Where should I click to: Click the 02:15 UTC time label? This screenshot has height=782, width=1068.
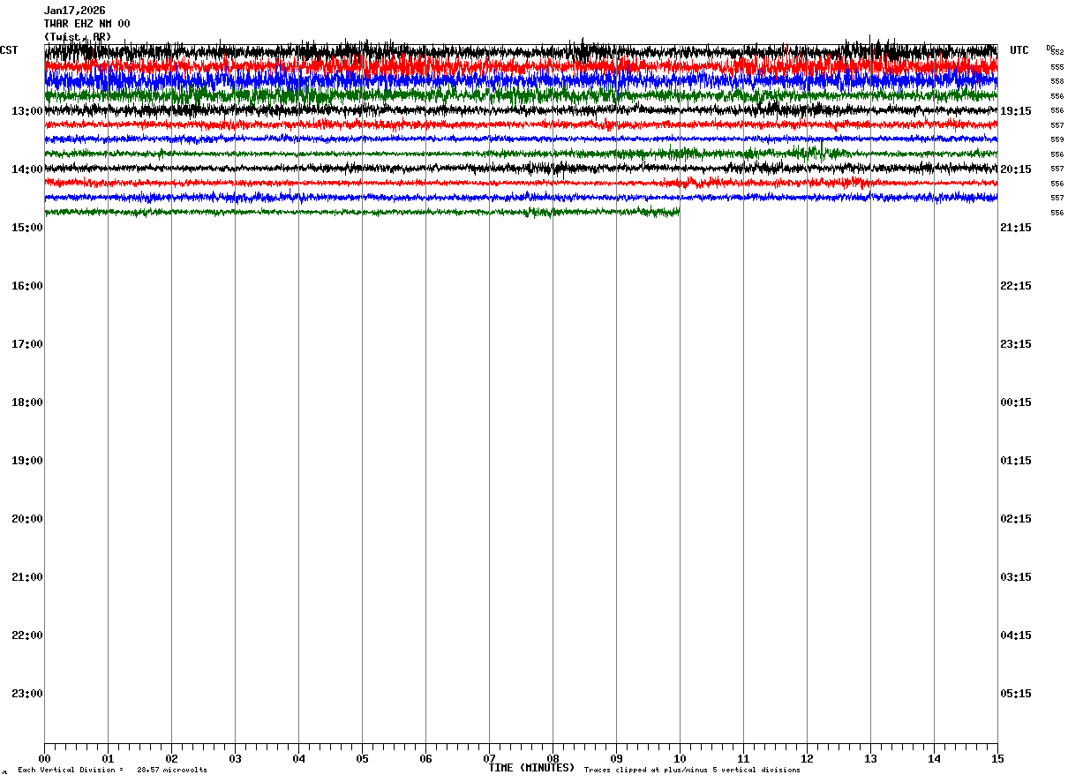(1016, 519)
